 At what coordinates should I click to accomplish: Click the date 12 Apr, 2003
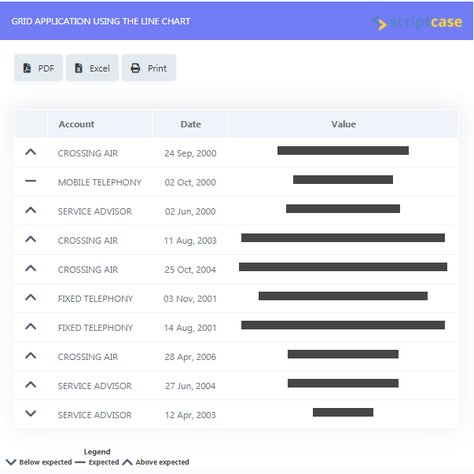tap(190, 415)
